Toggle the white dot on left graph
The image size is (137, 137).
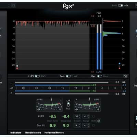point(17,66)
